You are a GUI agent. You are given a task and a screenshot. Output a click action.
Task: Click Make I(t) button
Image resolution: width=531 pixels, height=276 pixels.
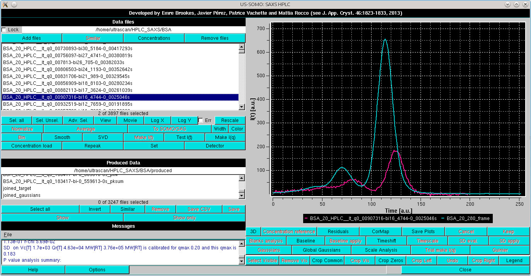coord(144,137)
